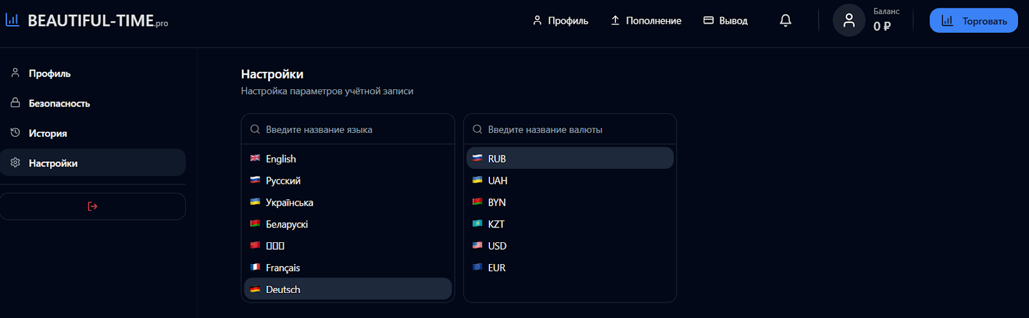Viewport: 1029px width, 318px height.
Task: Open Вывод in the top bar
Action: coord(725,21)
